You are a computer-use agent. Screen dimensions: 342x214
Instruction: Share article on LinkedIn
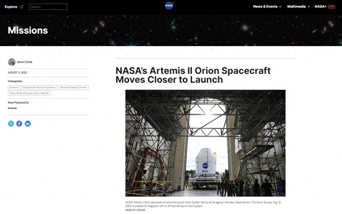[28, 124]
